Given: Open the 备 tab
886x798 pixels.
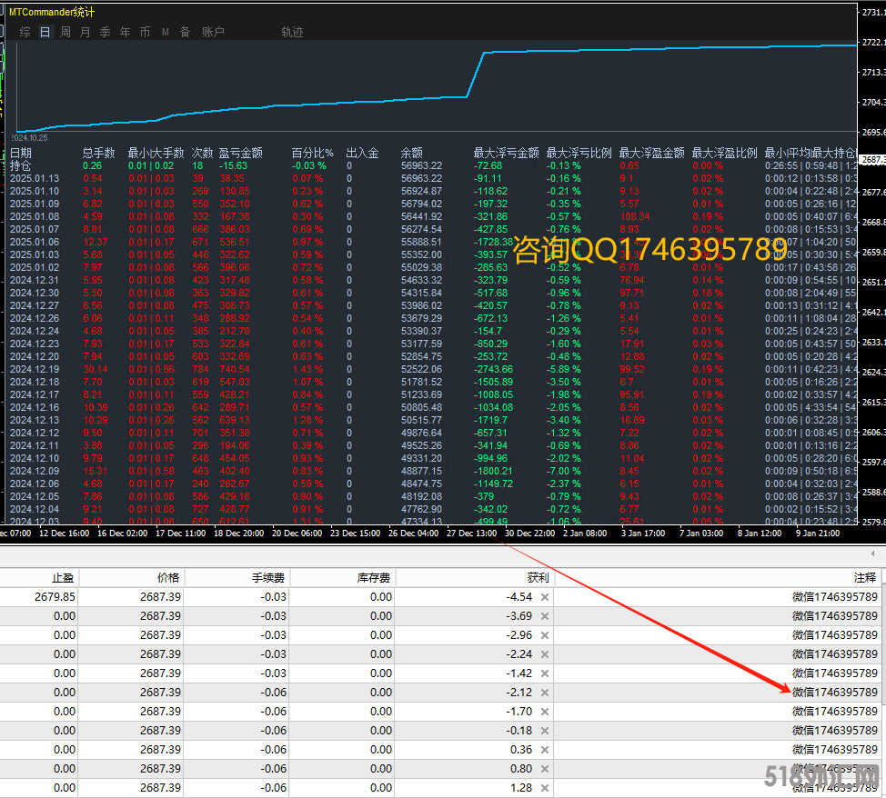Looking at the screenshot, I should point(185,32).
